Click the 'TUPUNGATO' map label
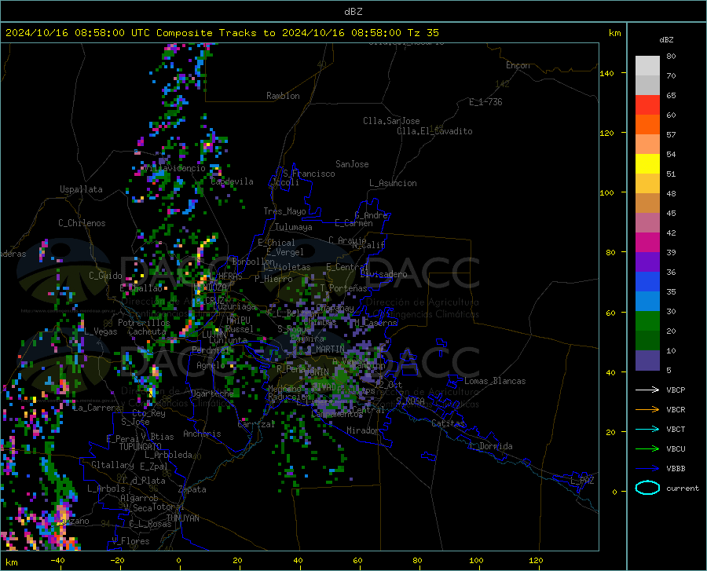Screen dimensions: 707x571 (141, 447)
